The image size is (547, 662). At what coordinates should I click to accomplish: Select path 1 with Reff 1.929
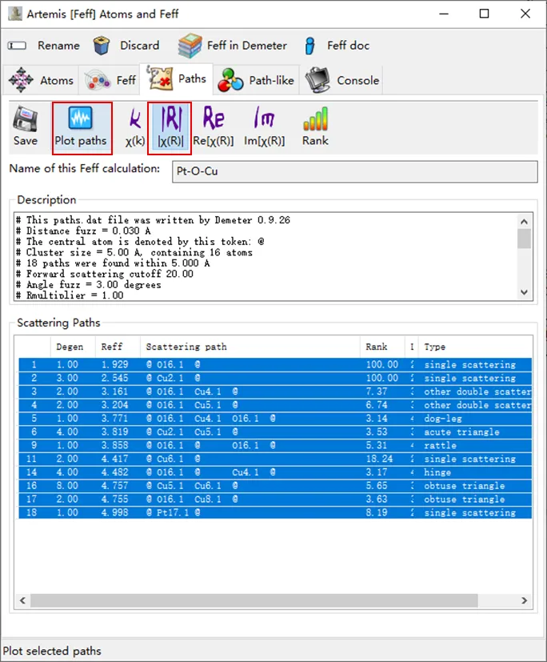tap(275, 364)
